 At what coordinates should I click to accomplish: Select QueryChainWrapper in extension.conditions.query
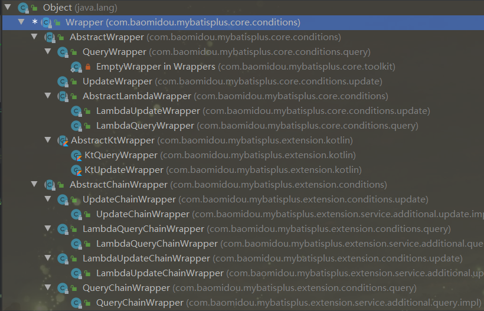click(x=250, y=288)
